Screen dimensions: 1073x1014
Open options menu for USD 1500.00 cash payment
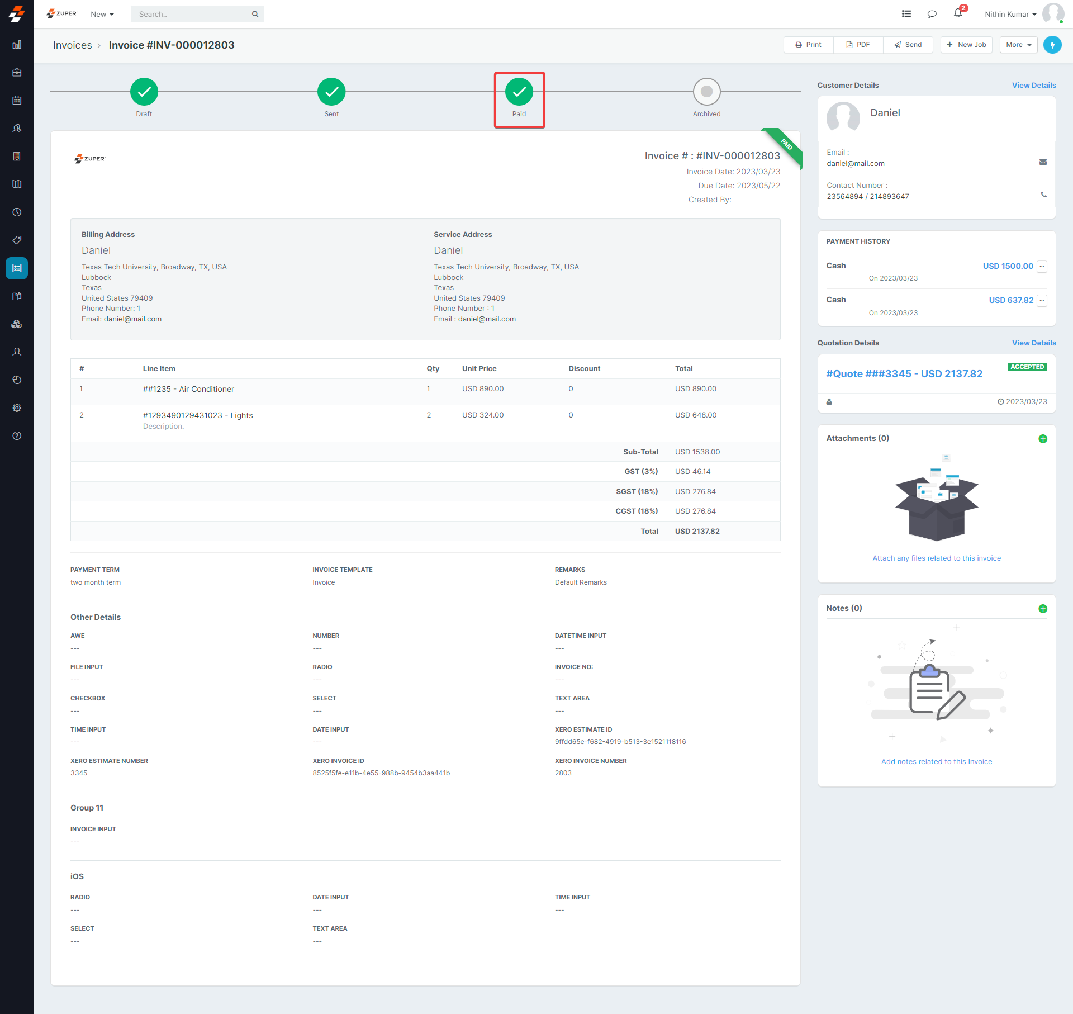pos(1042,267)
